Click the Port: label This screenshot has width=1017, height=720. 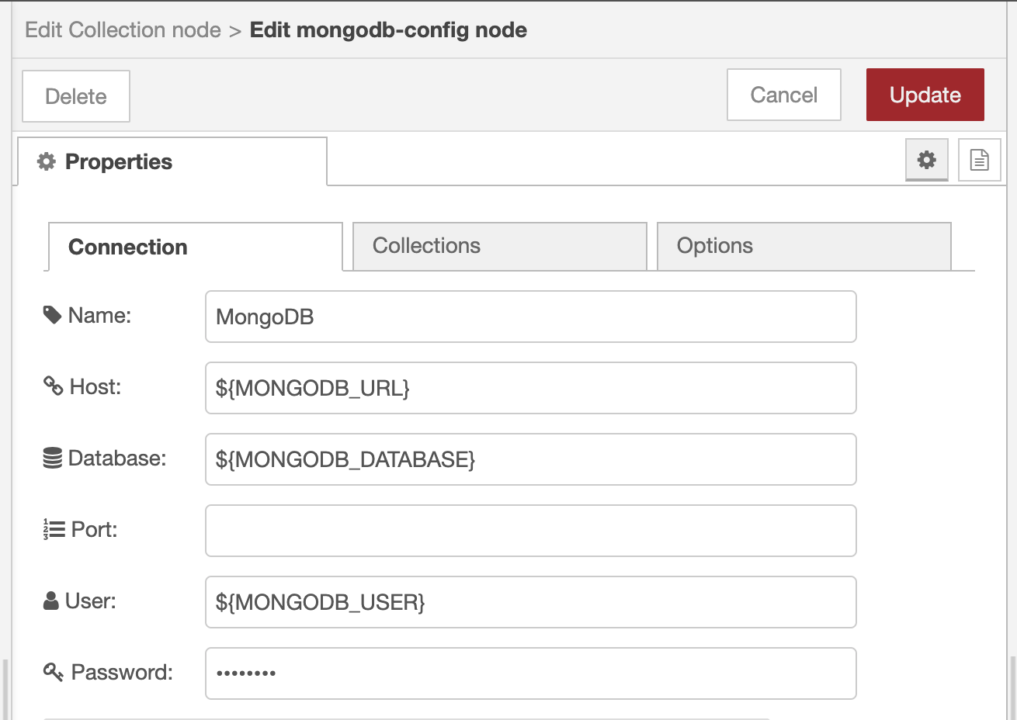pyautogui.click(x=95, y=529)
